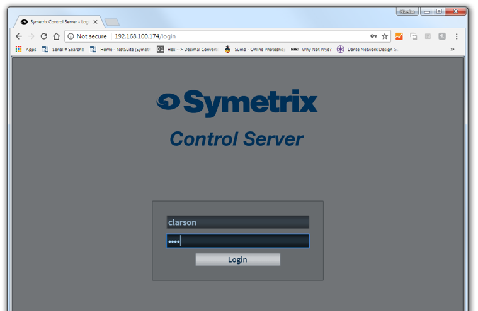Show more bookmarks chevron
Viewport: 478px width, 311px height.
pyautogui.click(x=452, y=49)
